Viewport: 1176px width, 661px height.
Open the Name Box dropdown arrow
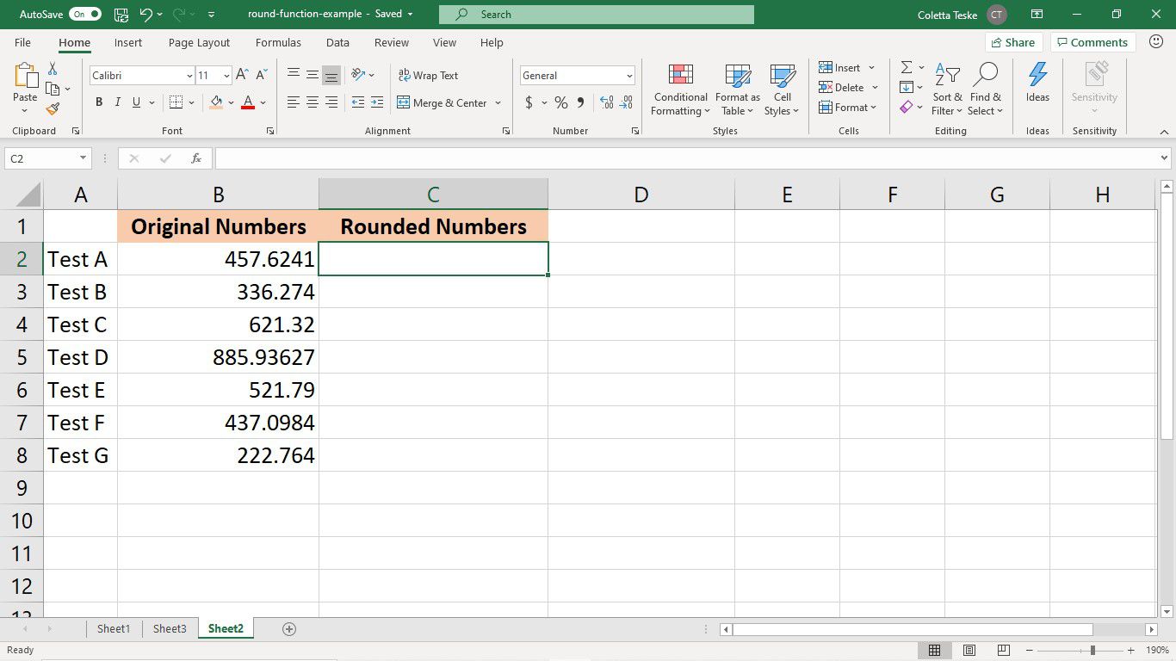click(83, 158)
